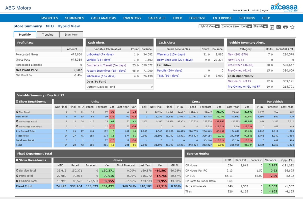The image size is (303, 199).
Task: Expand the Service Total row
Action: [x=17, y=171]
